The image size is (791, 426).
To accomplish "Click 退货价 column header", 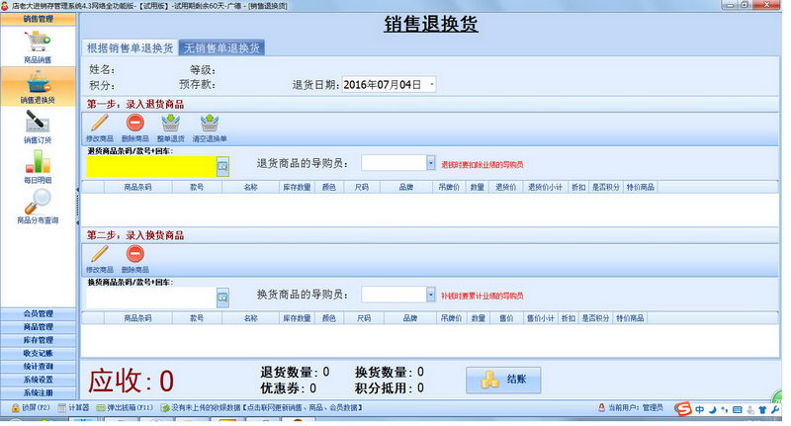I will click(x=505, y=187).
